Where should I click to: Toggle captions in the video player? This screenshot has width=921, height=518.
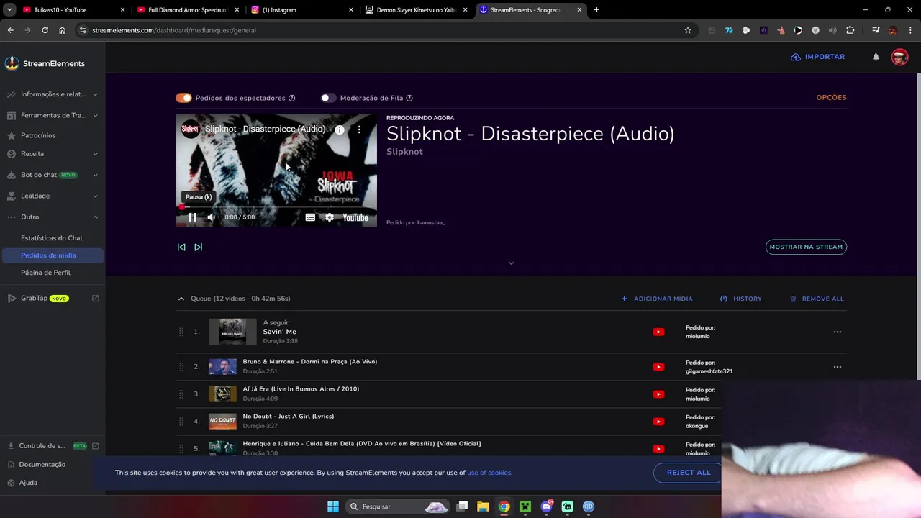(x=310, y=217)
